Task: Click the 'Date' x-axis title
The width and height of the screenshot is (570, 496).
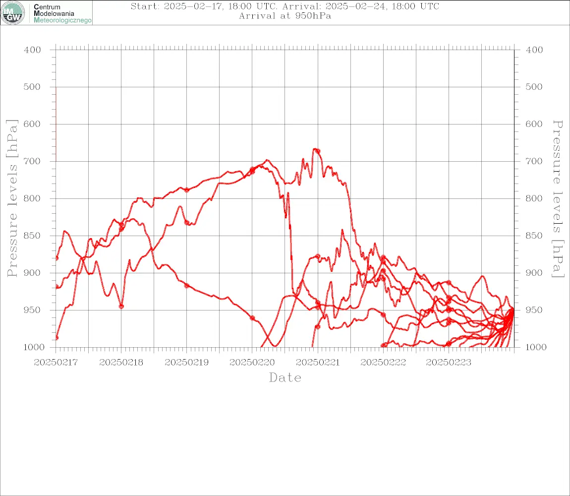Action: pos(285,377)
